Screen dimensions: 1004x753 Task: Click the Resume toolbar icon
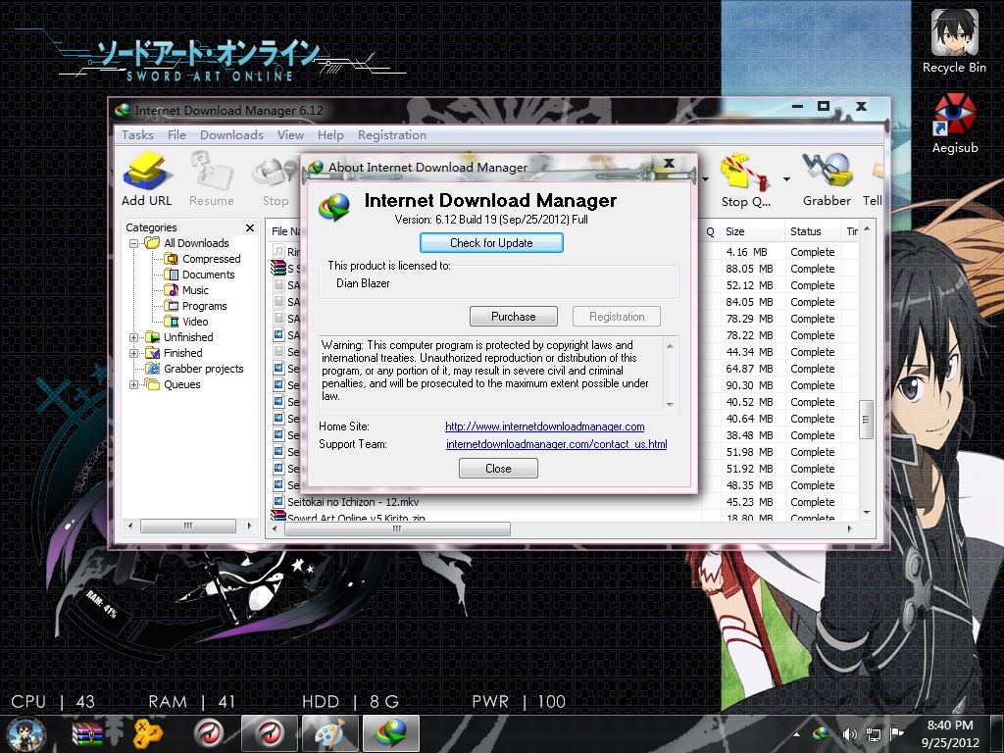(212, 178)
